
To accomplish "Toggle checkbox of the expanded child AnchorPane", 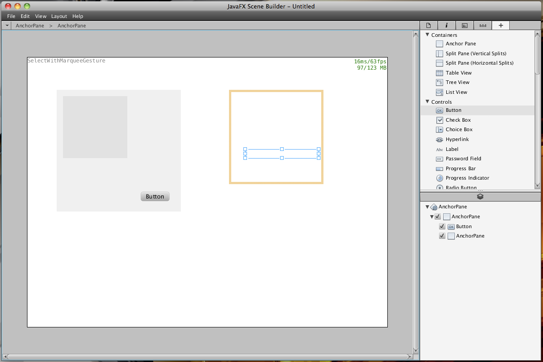I will (438, 216).
